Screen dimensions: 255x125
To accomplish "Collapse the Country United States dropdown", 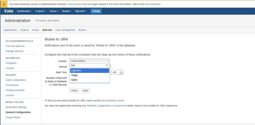I will [90, 61].
